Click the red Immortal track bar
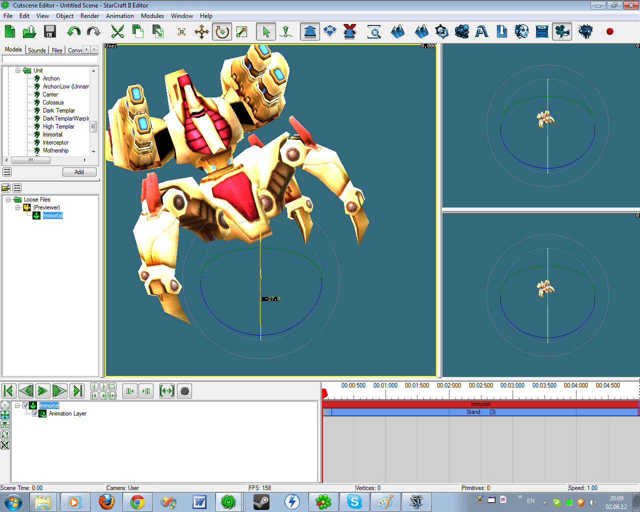This screenshot has width=640, height=512. (480, 404)
